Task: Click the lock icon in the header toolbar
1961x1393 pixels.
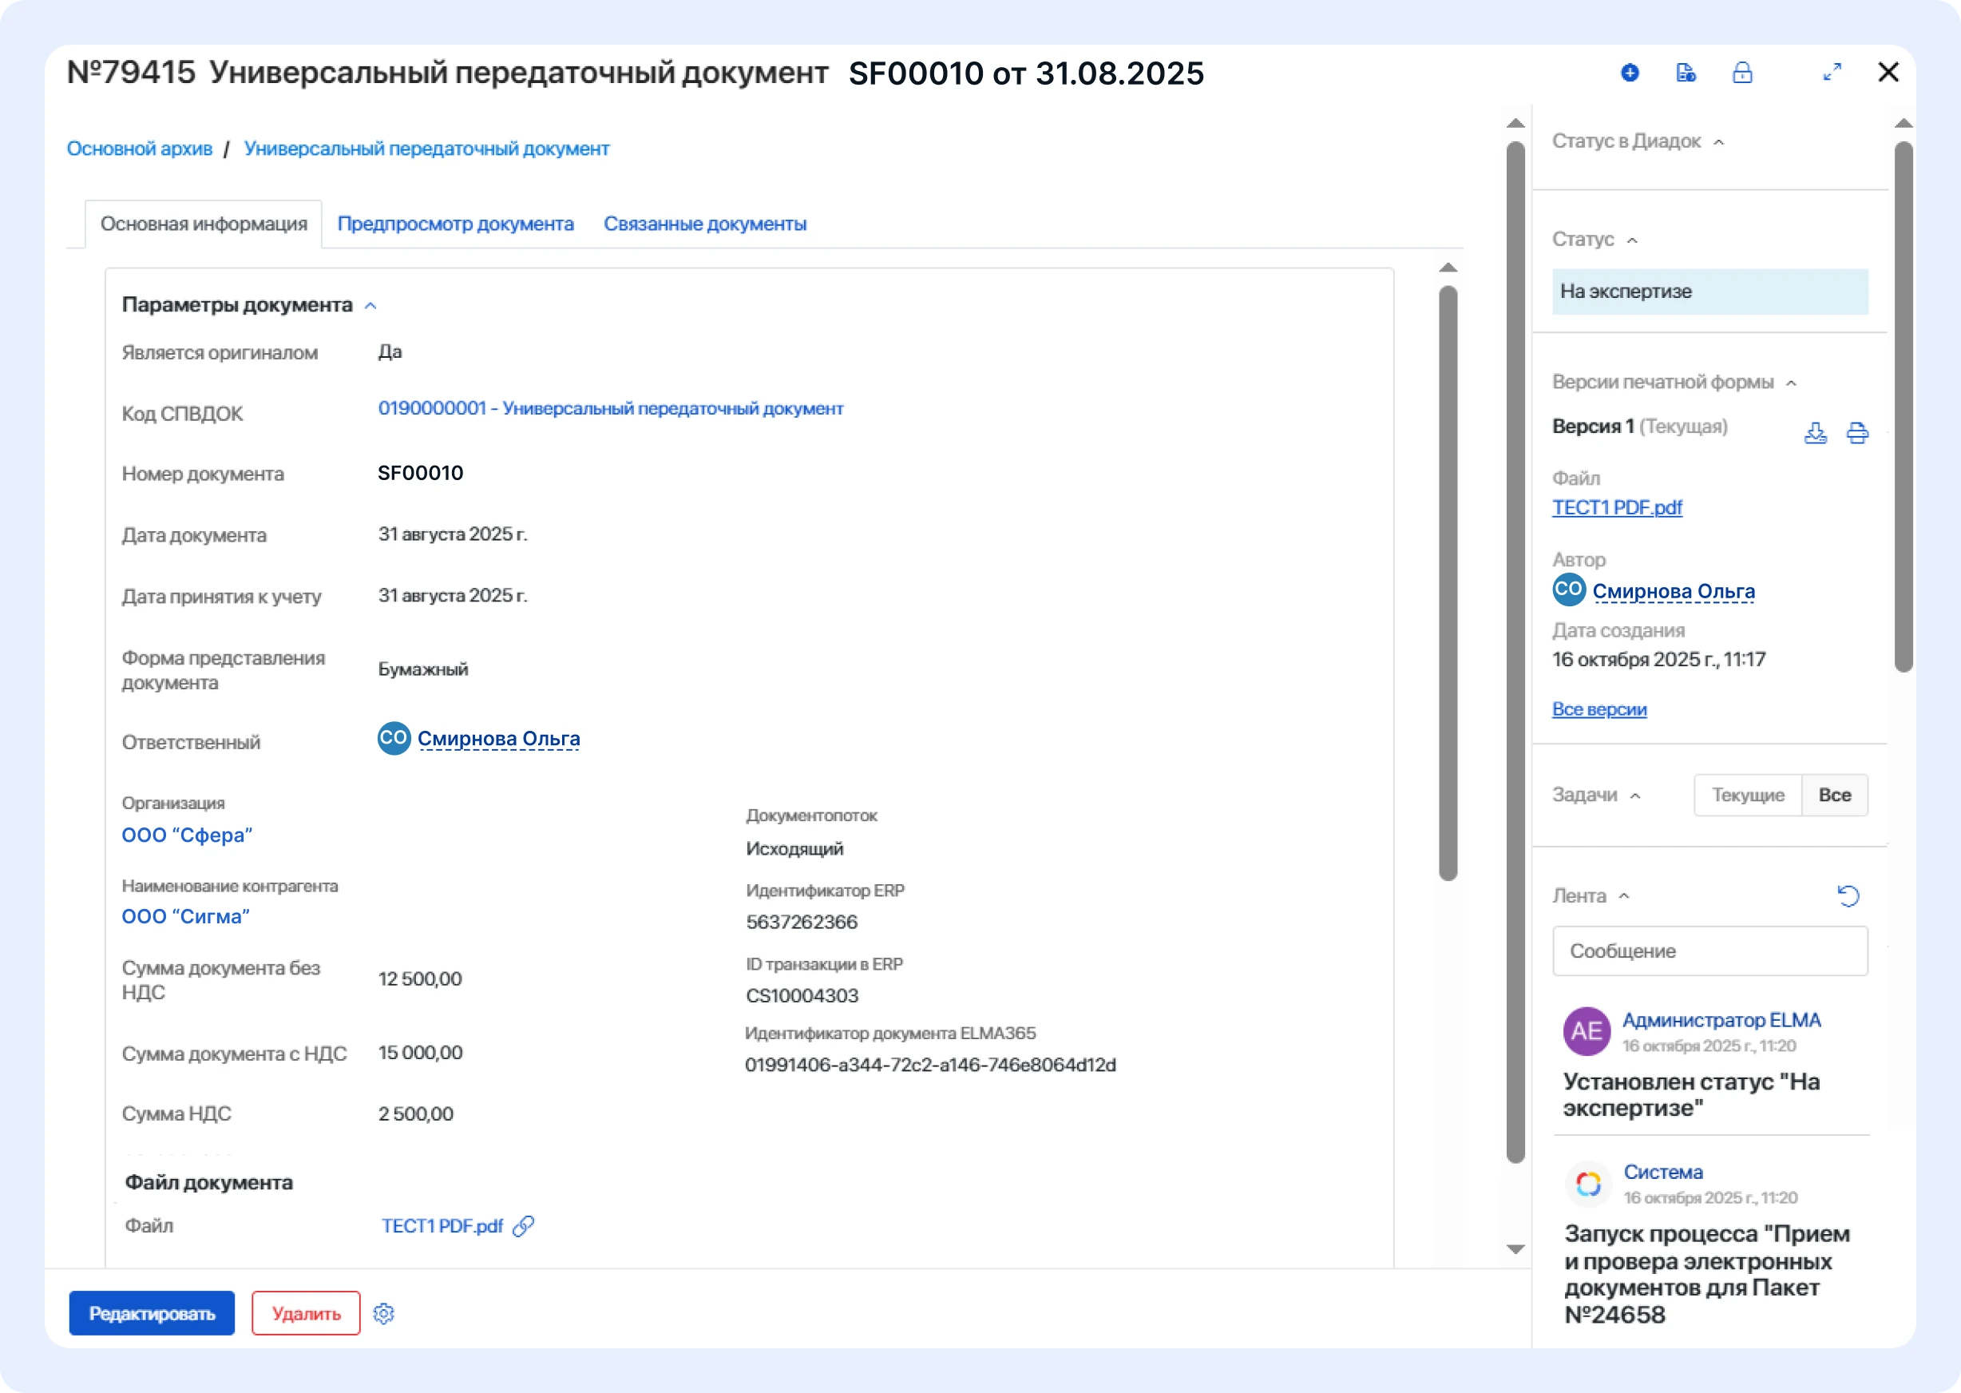Action: (x=1744, y=73)
